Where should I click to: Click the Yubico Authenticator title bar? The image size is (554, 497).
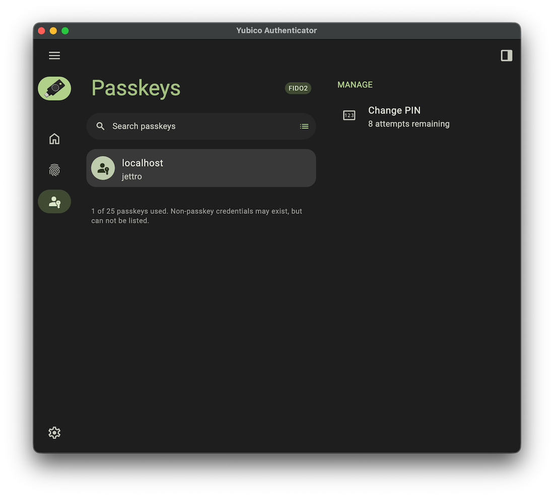pyautogui.click(x=276, y=31)
